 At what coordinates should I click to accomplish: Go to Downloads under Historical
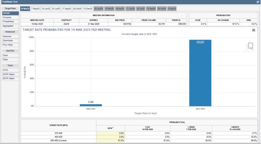[x=8, y=41]
